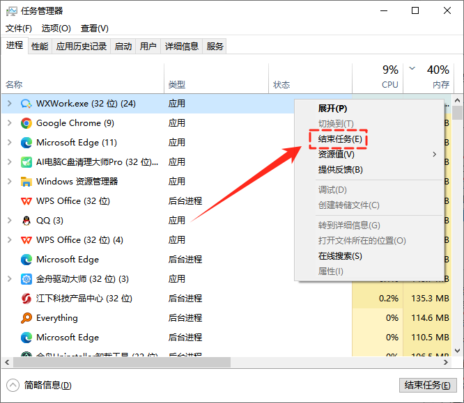This screenshot has height=403, width=464.
Task: Select the Everything process row name
Action: point(57,318)
